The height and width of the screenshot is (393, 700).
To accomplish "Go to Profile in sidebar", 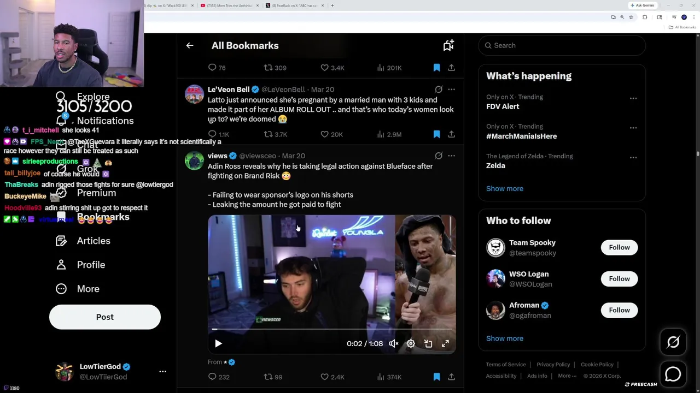I will 80,265.
